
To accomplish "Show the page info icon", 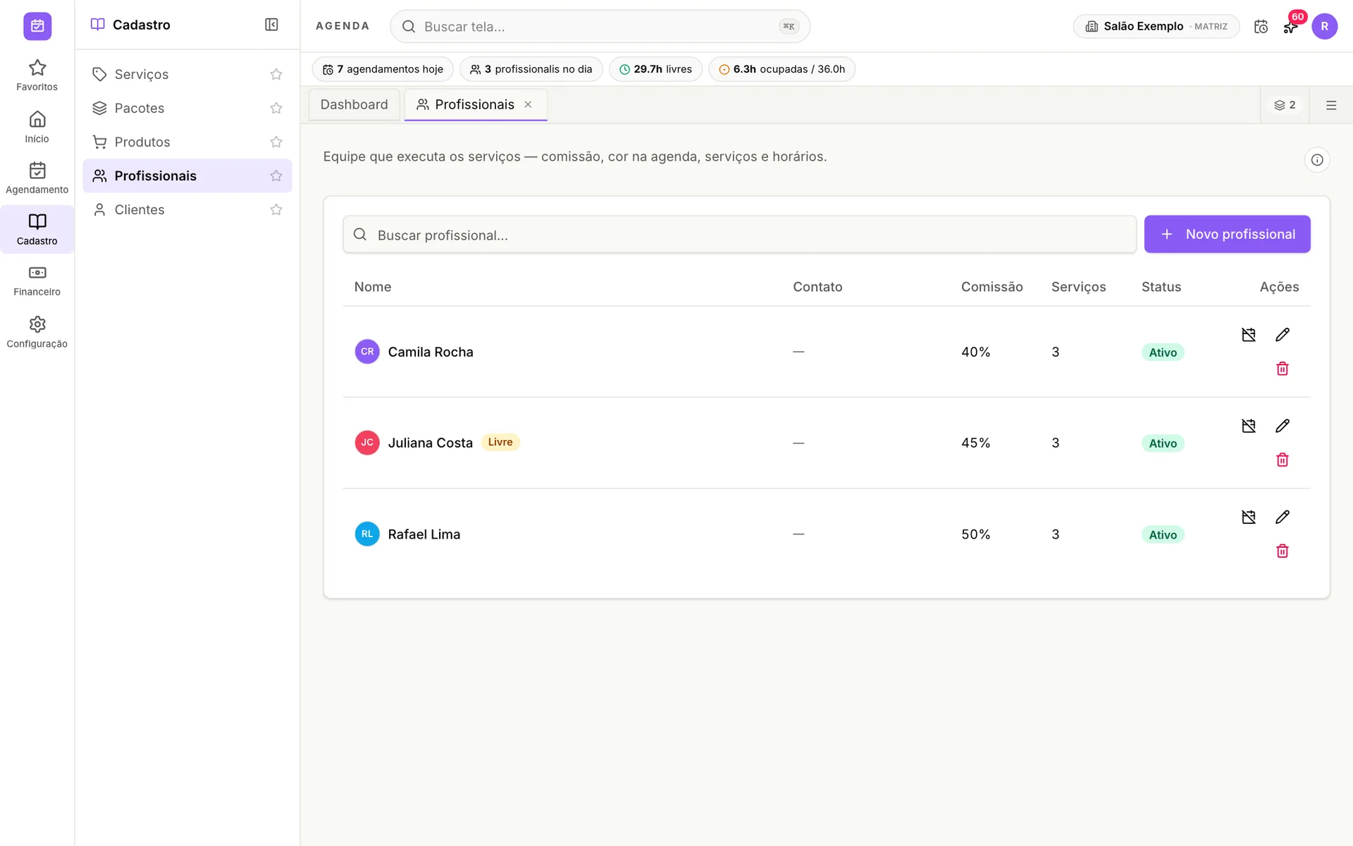I will [1316, 160].
